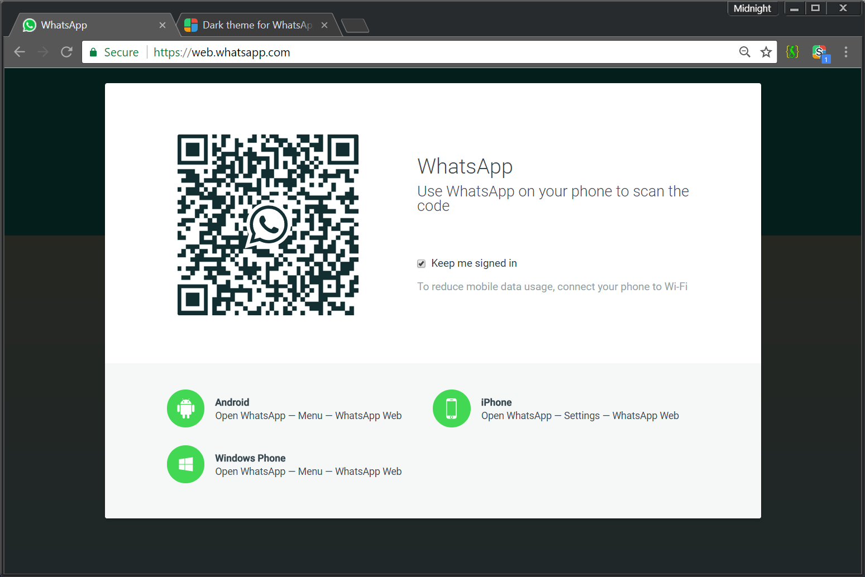This screenshot has height=577, width=865.
Task: Click Windows Phone's 'Open WhatsApp — Menu' instruction
Action: pos(308,472)
